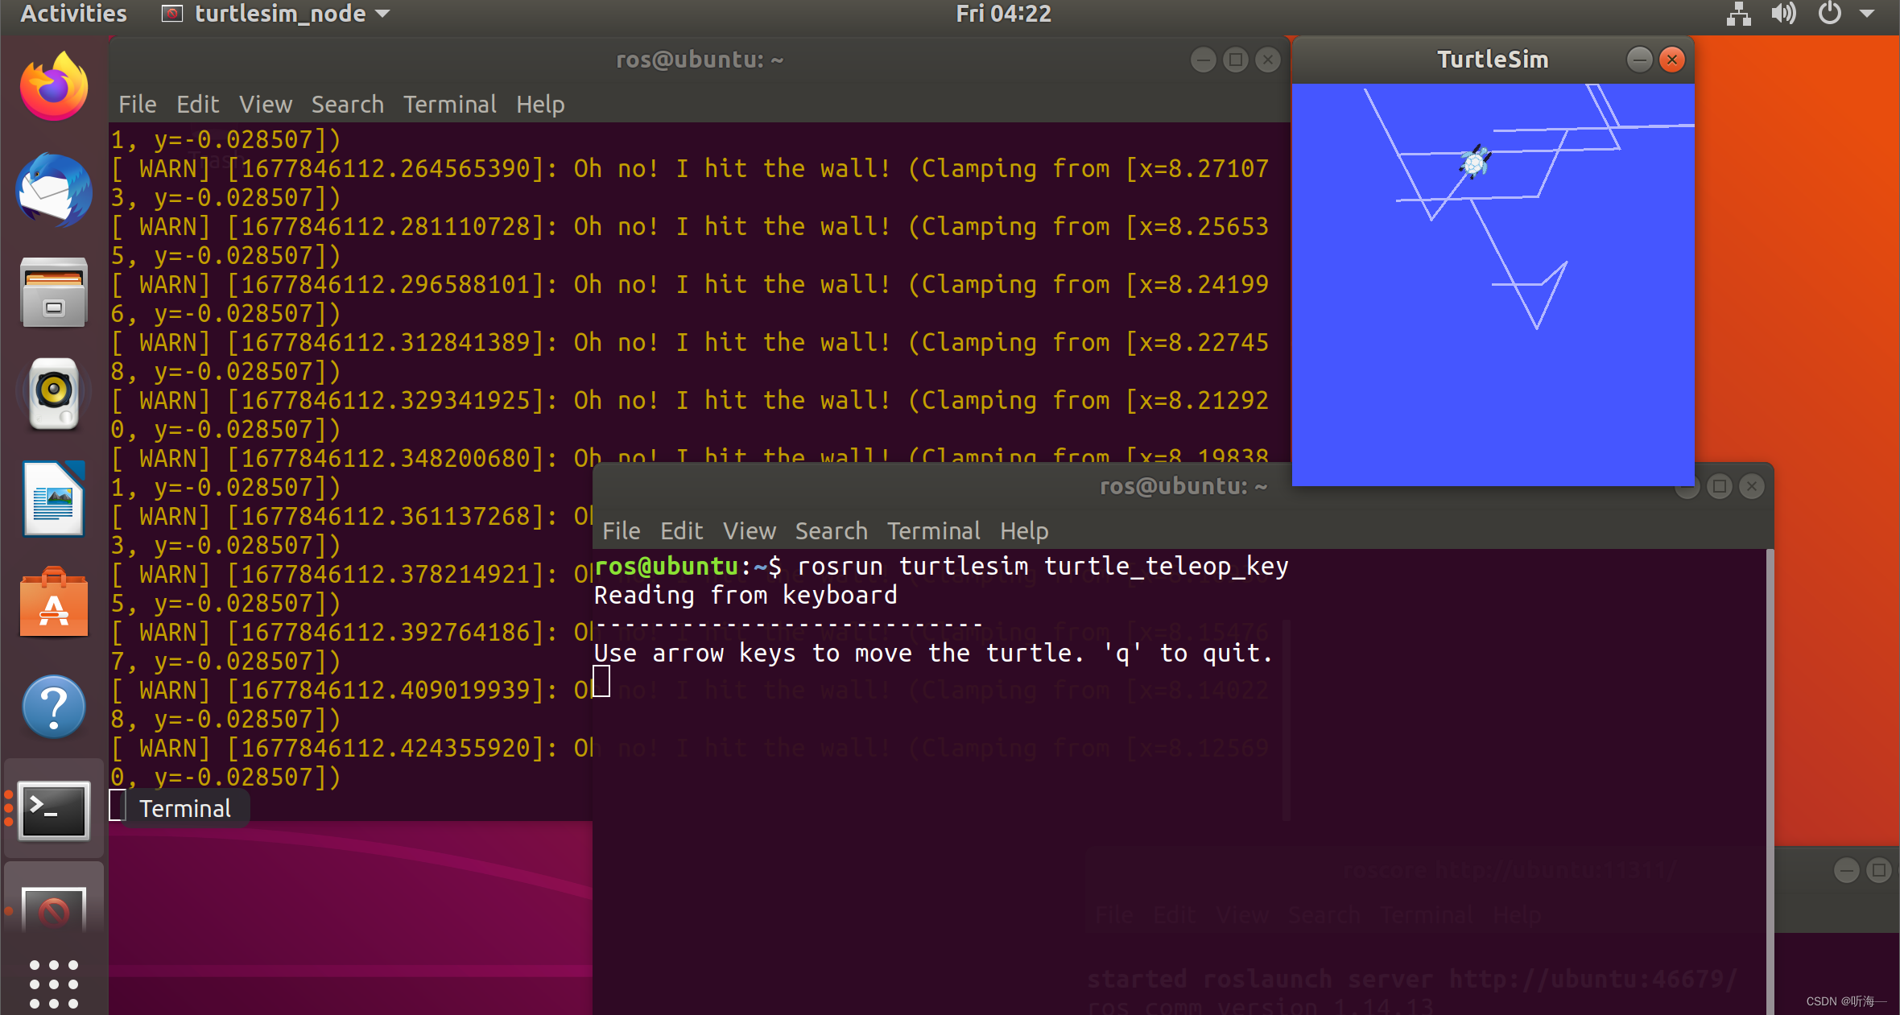Click the Terminal icon in the dock
The width and height of the screenshot is (1900, 1015).
click(54, 810)
